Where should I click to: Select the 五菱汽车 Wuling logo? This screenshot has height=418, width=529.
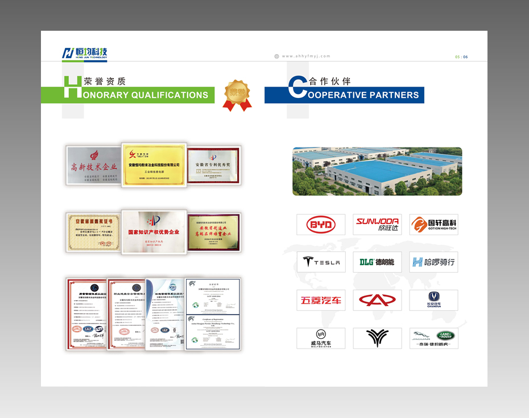pyautogui.click(x=321, y=300)
